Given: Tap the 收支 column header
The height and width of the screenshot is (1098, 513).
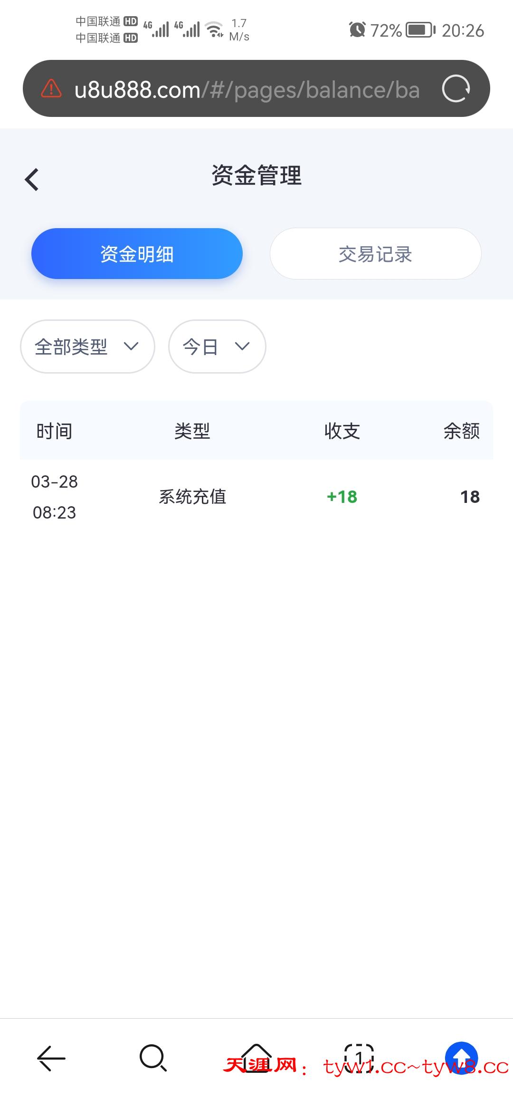Looking at the screenshot, I should [x=342, y=431].
